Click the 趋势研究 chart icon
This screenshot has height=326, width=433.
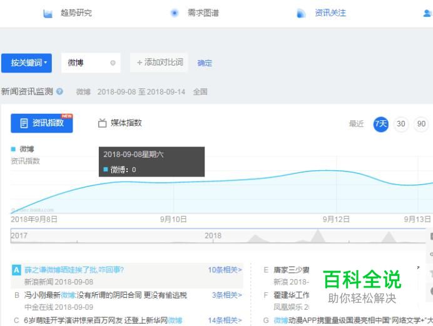(x=48, y=13)
